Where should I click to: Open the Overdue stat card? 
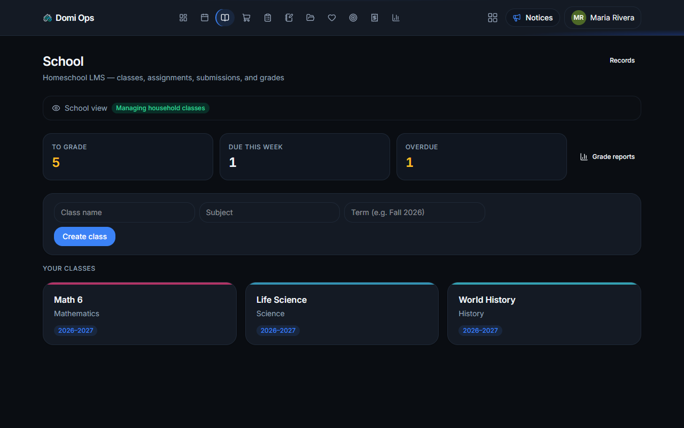click(481, 157)
